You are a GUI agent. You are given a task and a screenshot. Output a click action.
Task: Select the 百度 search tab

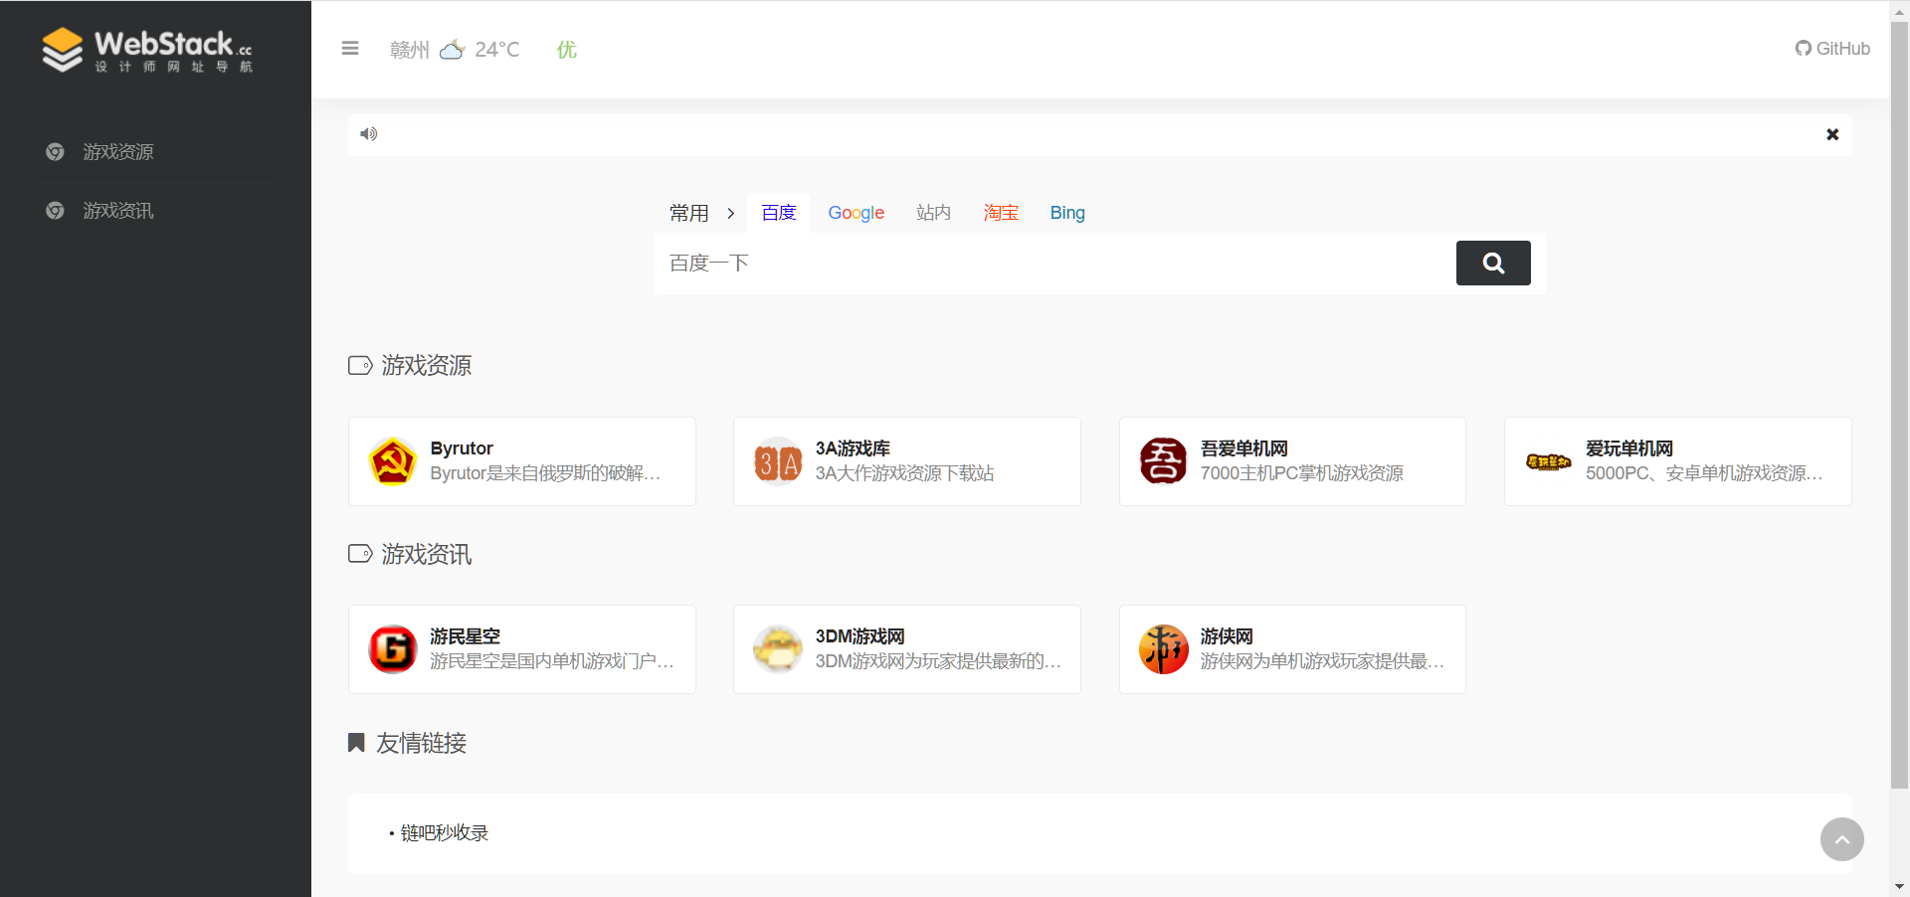pyautogui.click(x=779, y=213)
